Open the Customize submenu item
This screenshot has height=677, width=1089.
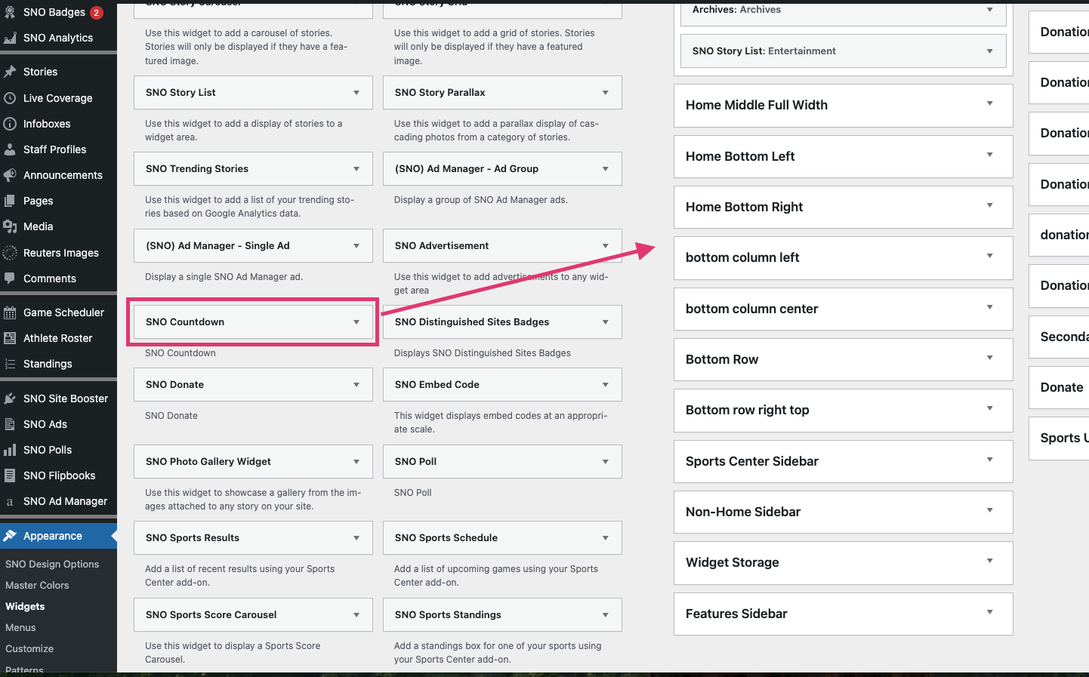coord(29,649)
